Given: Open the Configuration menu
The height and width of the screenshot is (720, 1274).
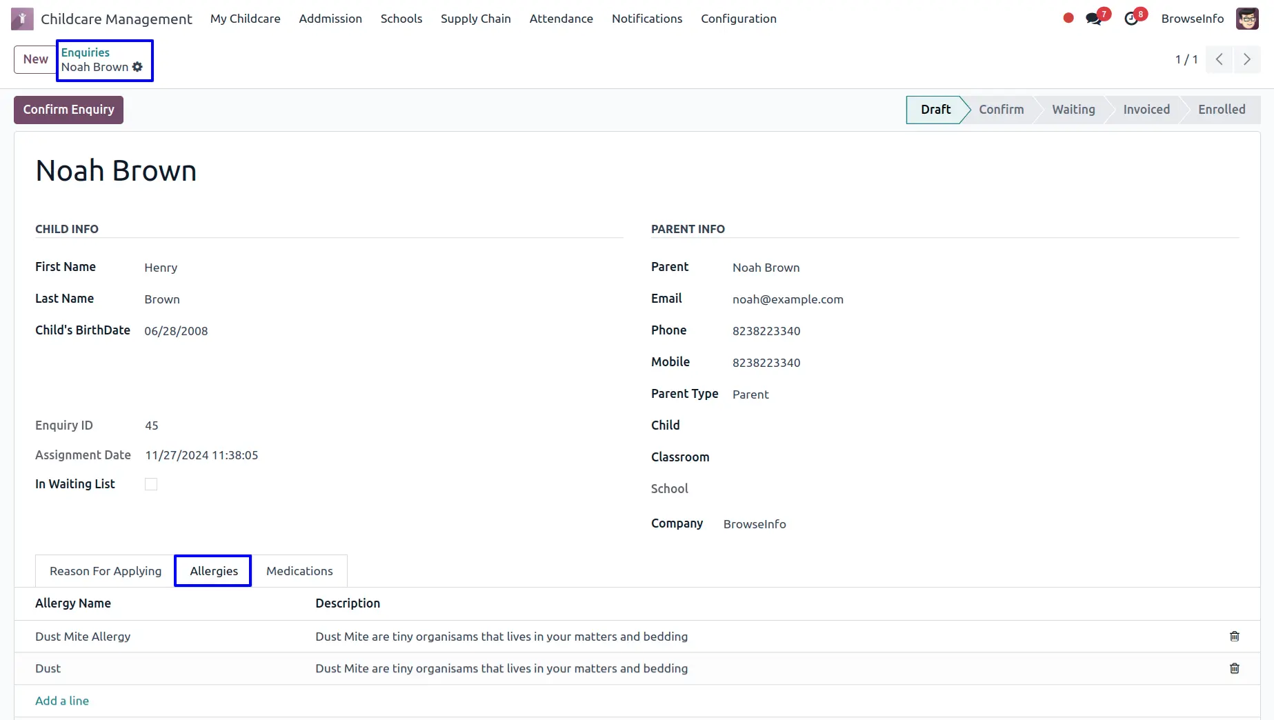Looking at the screenshot, I should click(738, 19).
